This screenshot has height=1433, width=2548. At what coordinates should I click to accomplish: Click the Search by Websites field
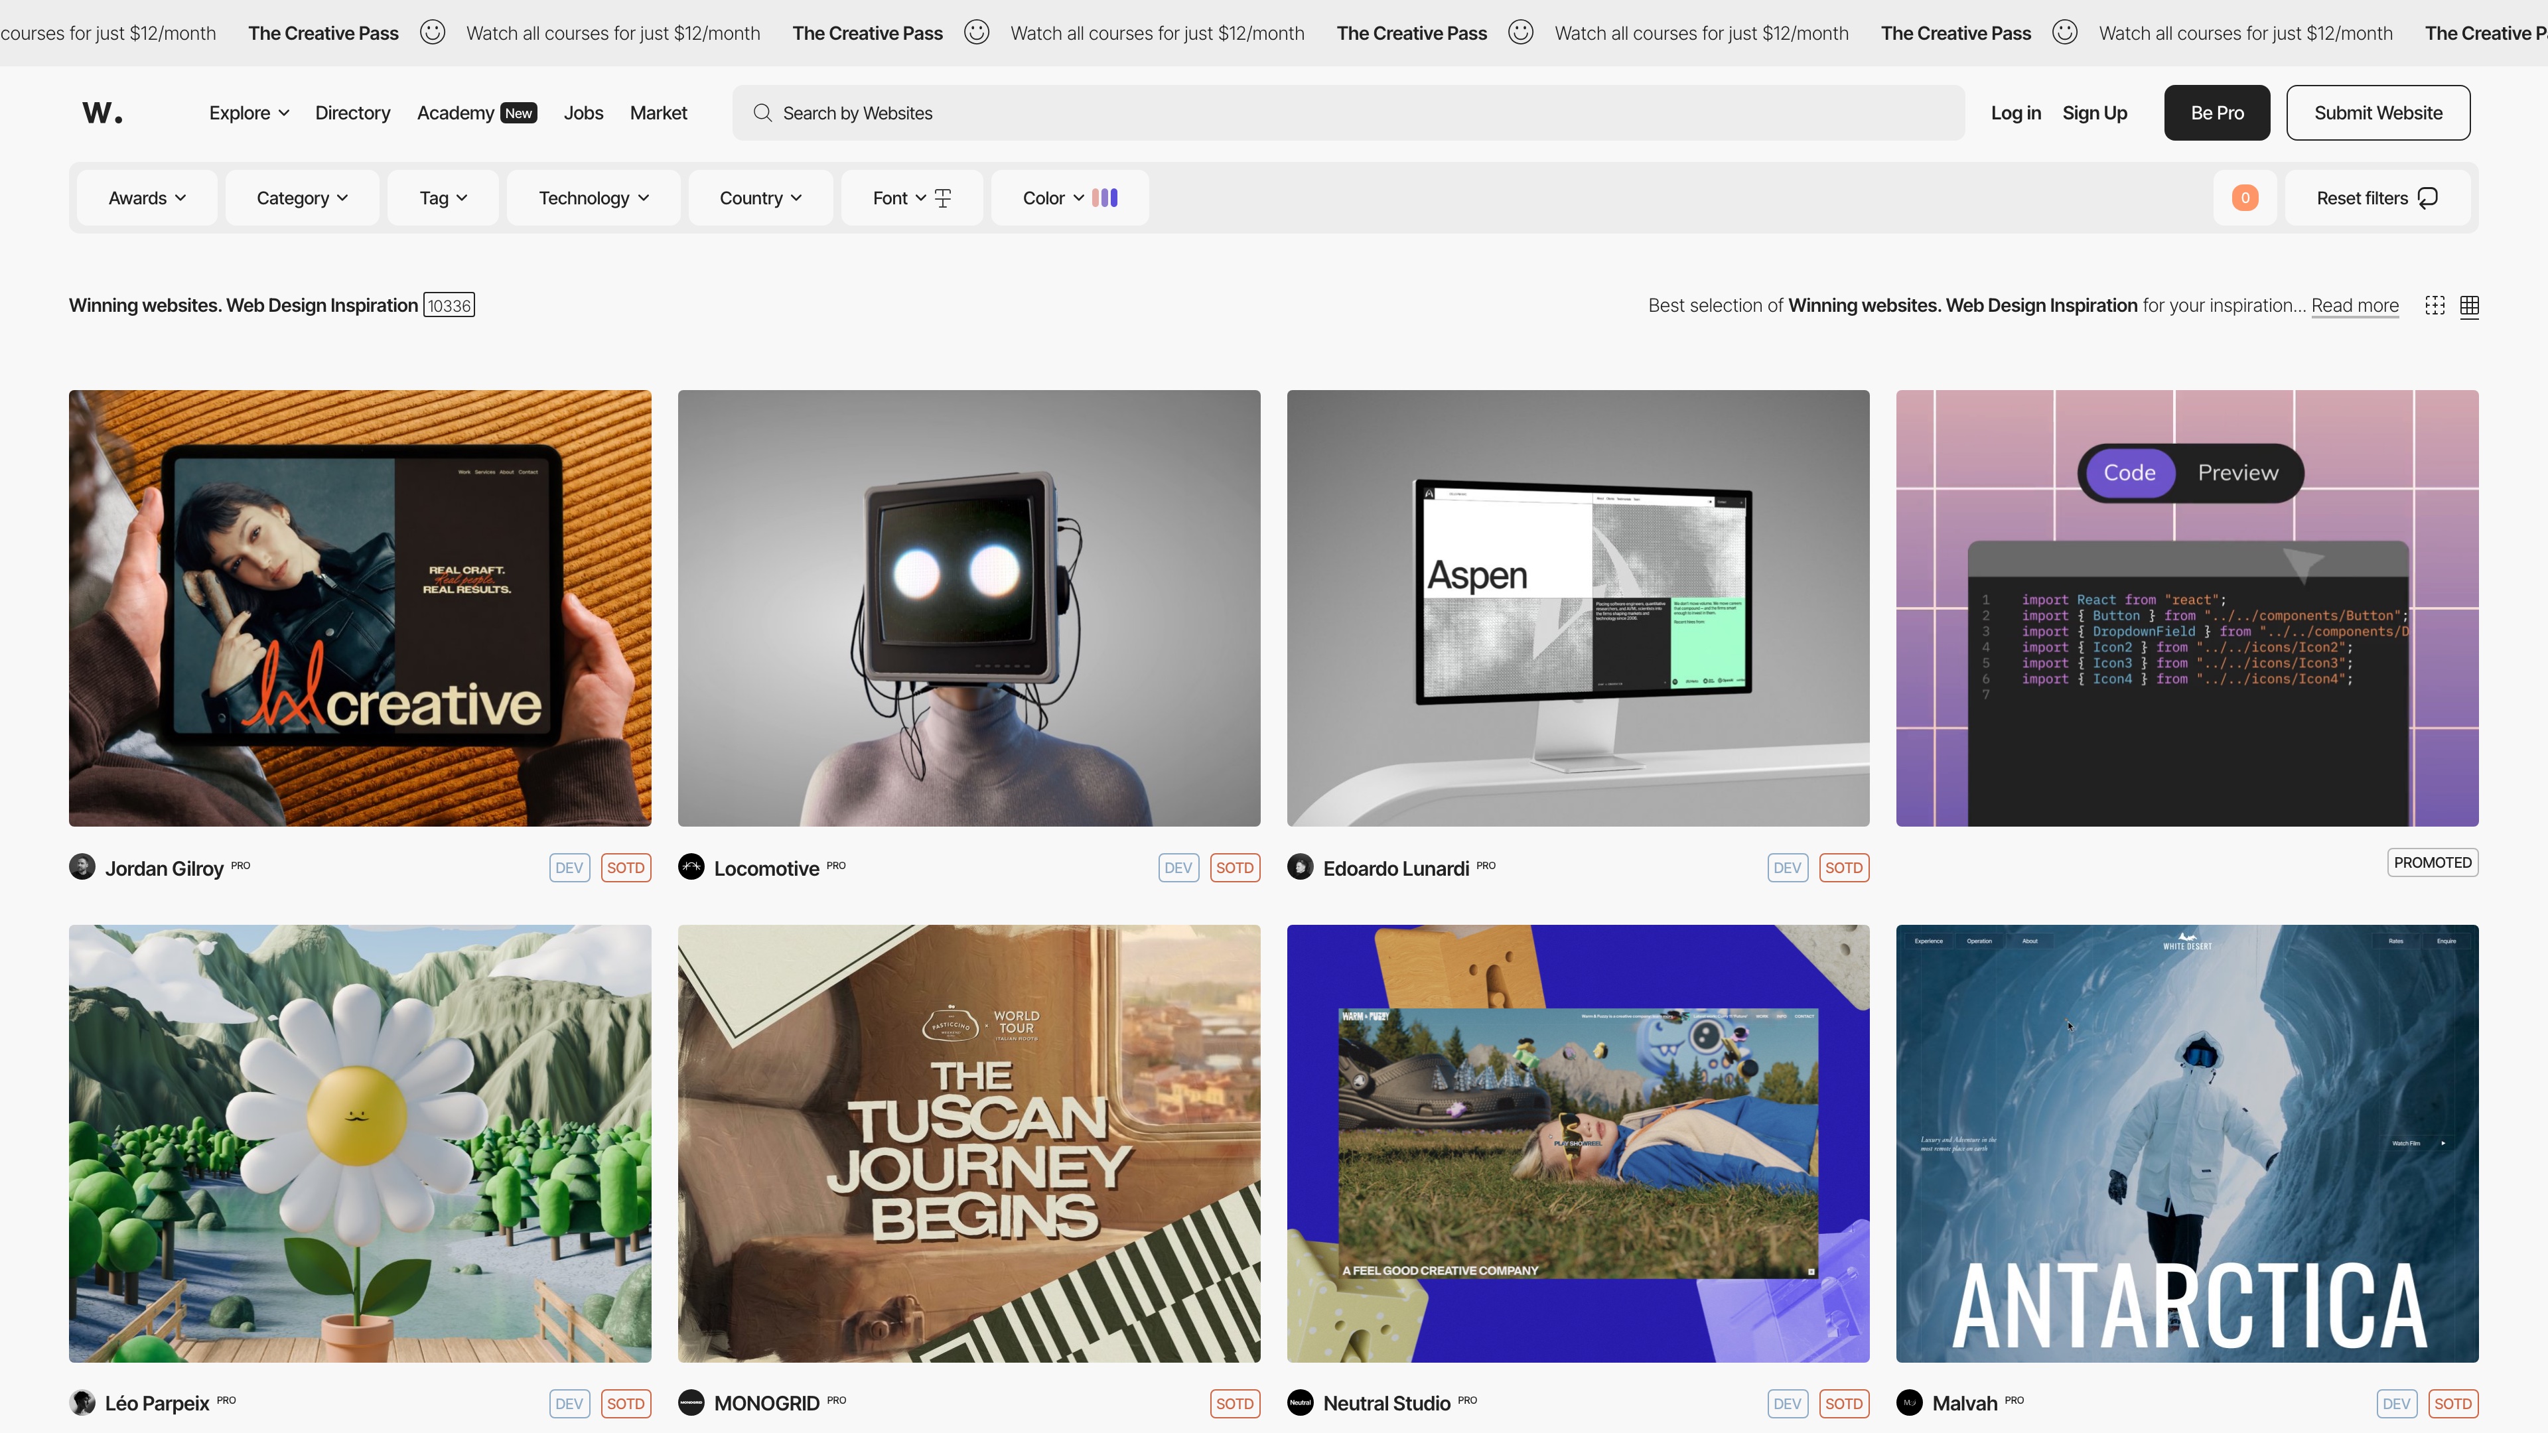point(1349,113)
